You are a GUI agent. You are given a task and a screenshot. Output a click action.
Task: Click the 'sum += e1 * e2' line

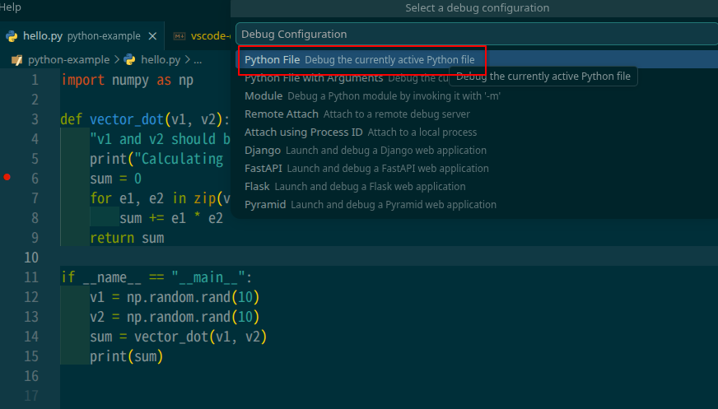171,218
